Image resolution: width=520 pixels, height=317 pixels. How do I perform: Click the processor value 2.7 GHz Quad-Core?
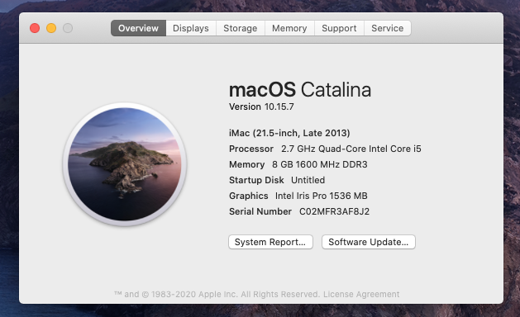pos(351,149)
